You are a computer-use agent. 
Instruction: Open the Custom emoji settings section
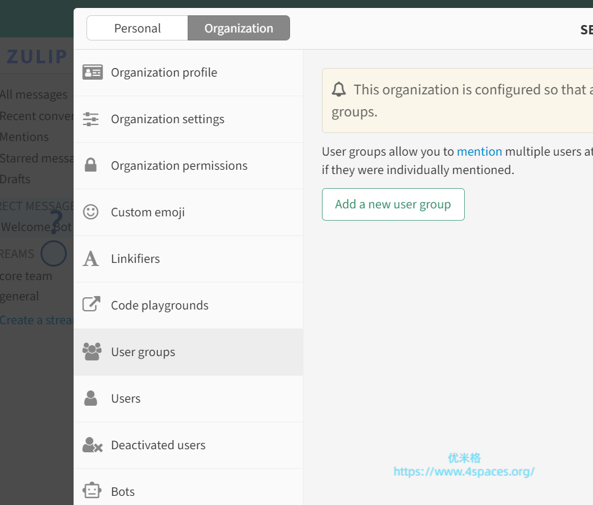pyautogui.click(x=148, y=212)
